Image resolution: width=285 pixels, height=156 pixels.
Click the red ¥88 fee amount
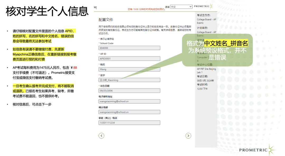click(74, 68)
